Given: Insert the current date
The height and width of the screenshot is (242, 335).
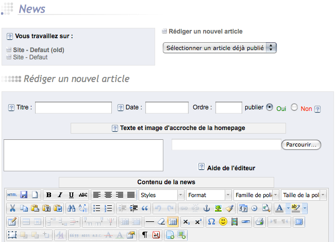Looking at the screenshot, I should tap(243, 208).
